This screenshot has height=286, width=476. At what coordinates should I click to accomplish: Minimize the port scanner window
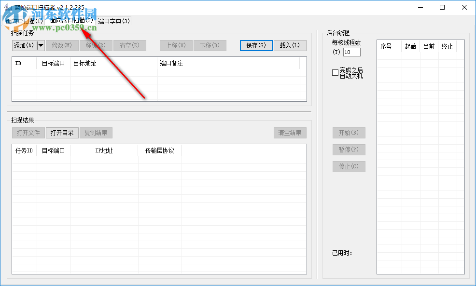[420, 7]
